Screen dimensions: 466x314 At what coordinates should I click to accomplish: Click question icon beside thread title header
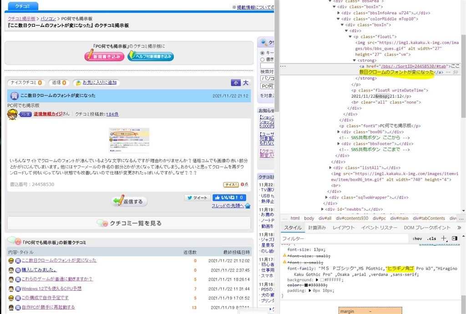click(14, 96)
